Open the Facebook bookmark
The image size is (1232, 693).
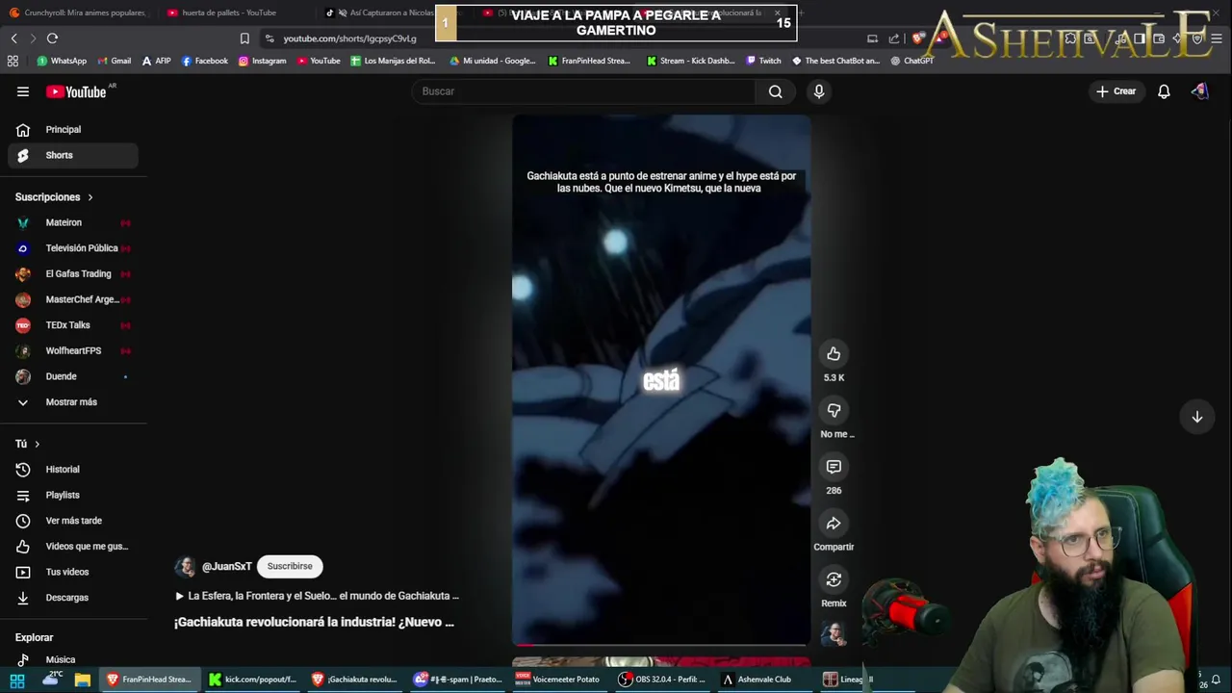click(205, 61)
